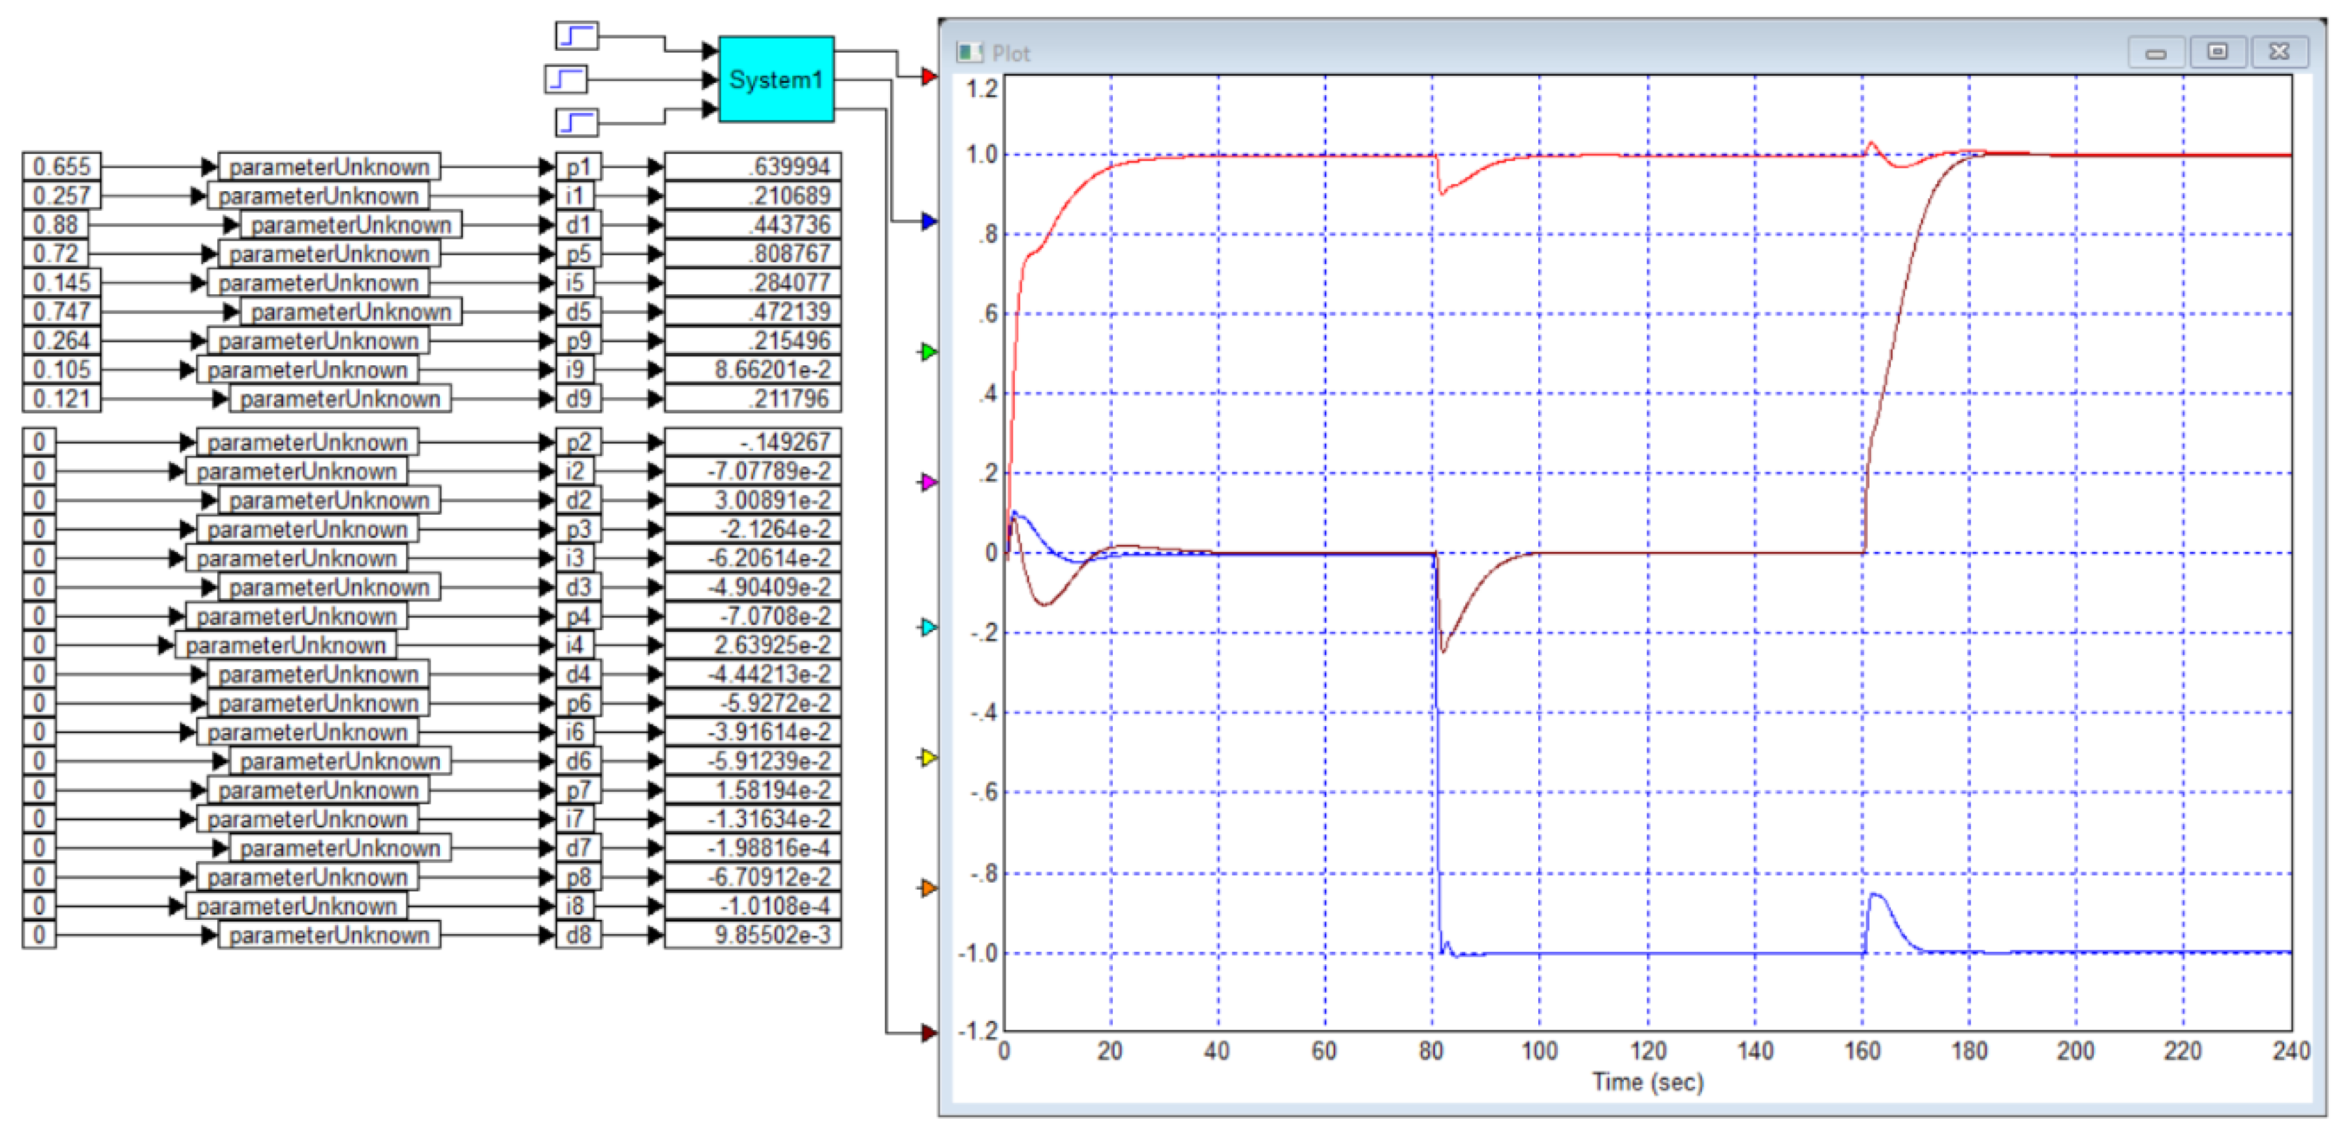Viewport: 2343px width, 1139px height.
Task: Click the magenta plot input connector
Action: (x=929, y=482)
